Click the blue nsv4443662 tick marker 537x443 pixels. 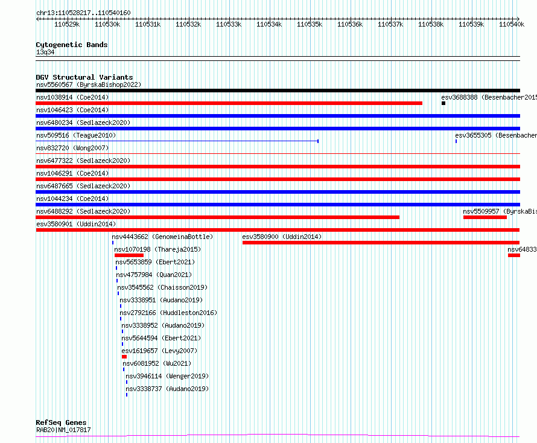(x=113, y=243)
